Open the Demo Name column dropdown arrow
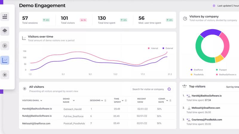The image size is (239, 134). (x=74, y=101)
